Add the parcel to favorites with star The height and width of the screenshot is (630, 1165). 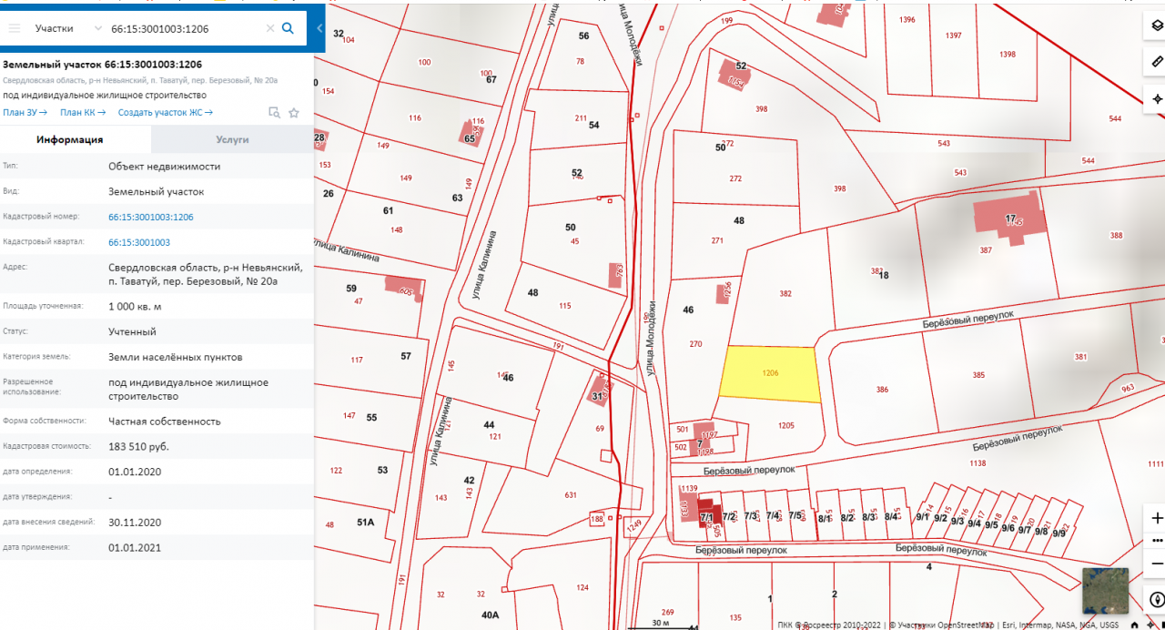coord(294,113)
